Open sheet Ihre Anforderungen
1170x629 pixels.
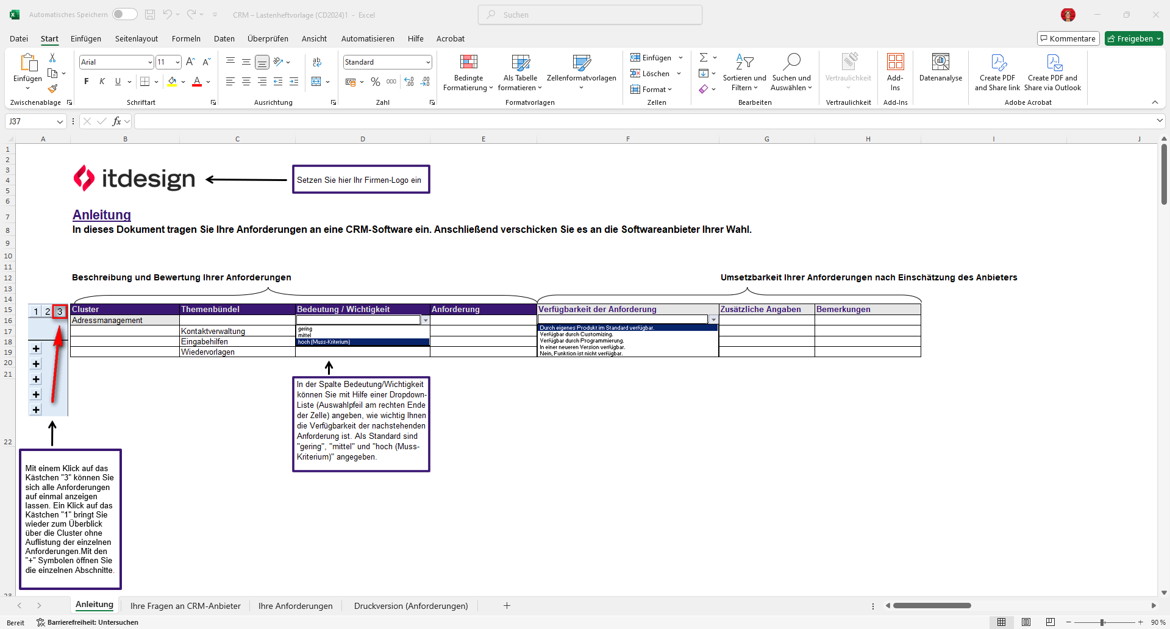(x=296, y=606)
